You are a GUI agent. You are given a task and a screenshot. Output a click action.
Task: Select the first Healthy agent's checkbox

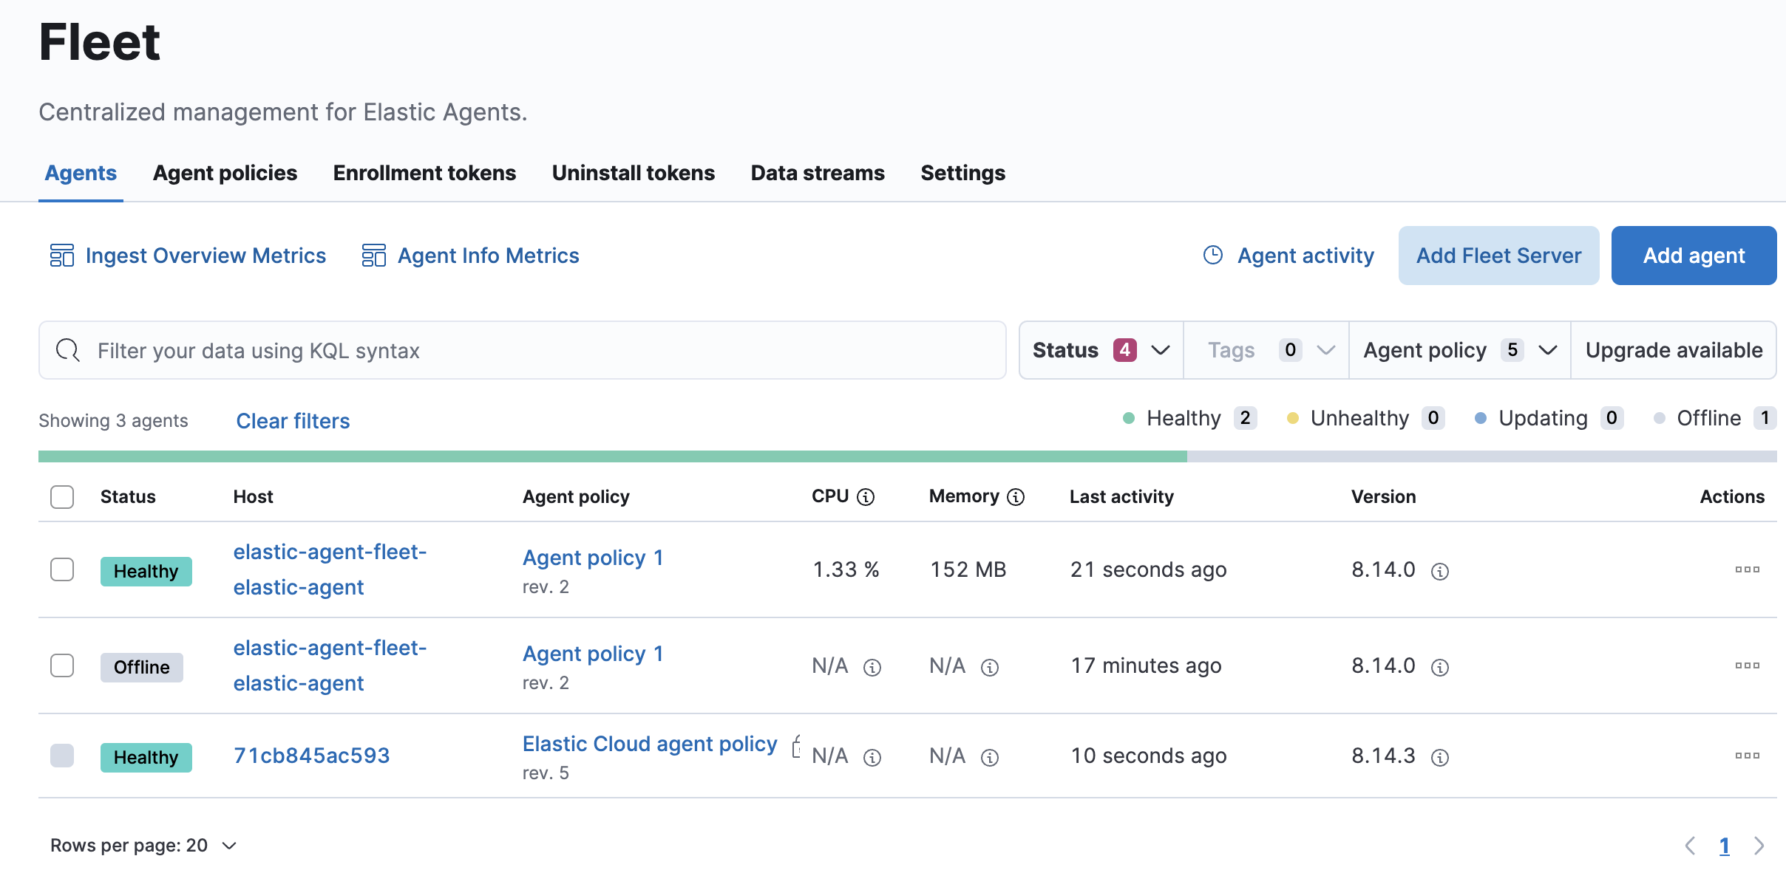[62, 569]
